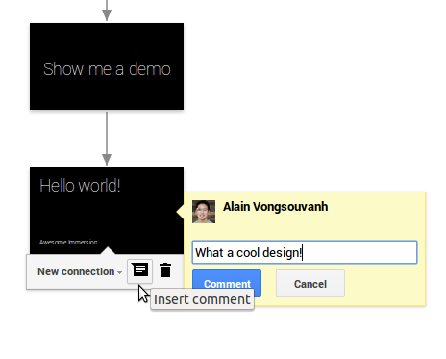Open the New connection dropdown
Image resolution: width=446 pixels, height=359 pixels.
pos(80,271)
